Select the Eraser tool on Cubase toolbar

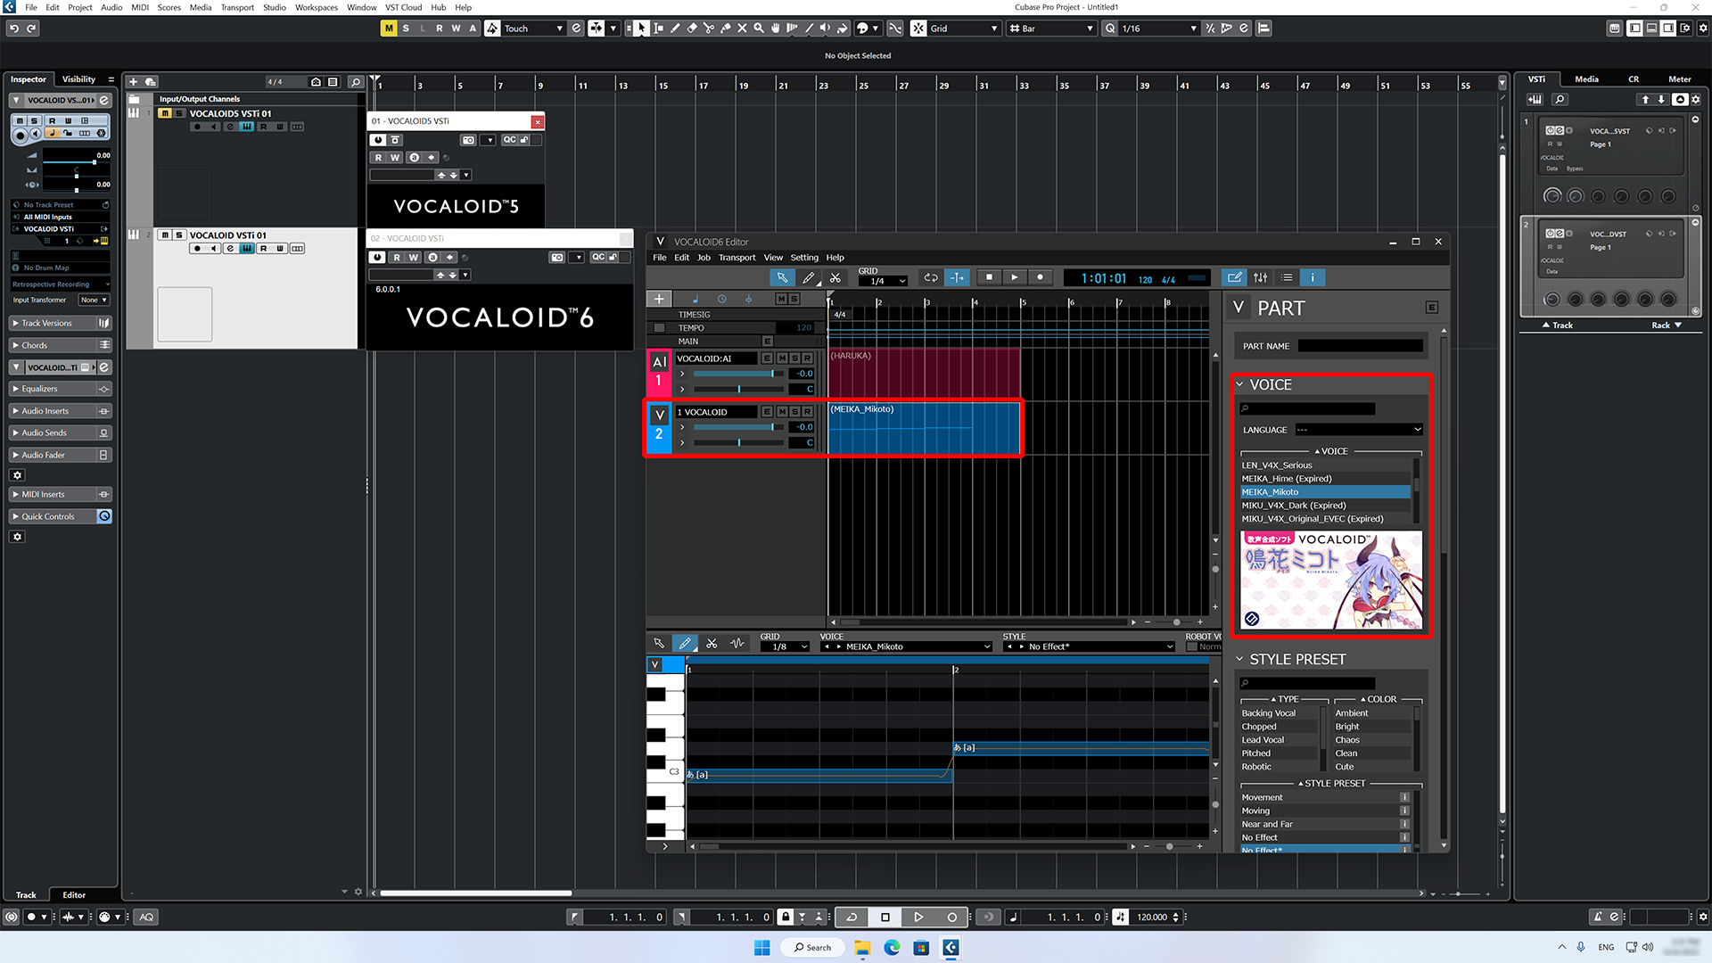(x=692, y=28)
